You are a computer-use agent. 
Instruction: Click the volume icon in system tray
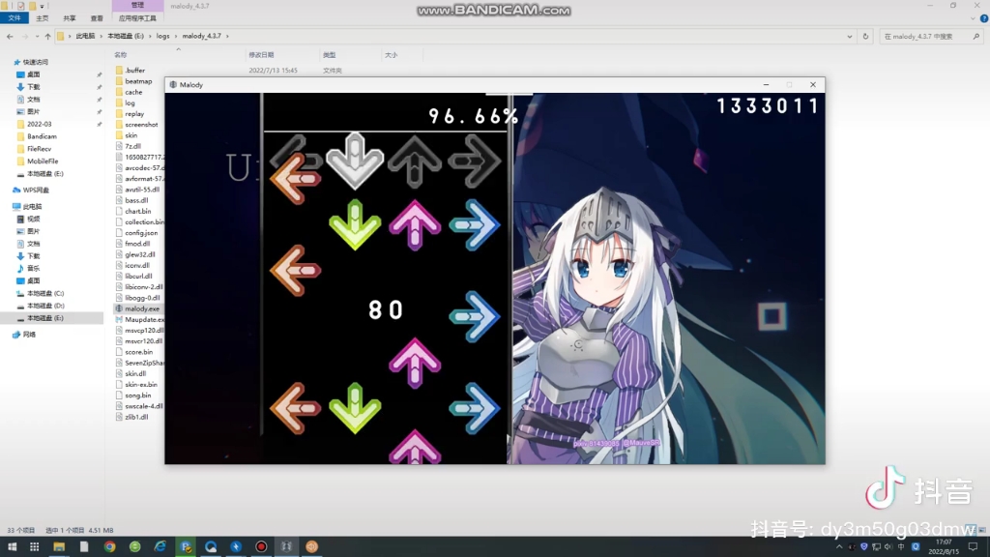[888, 547]
